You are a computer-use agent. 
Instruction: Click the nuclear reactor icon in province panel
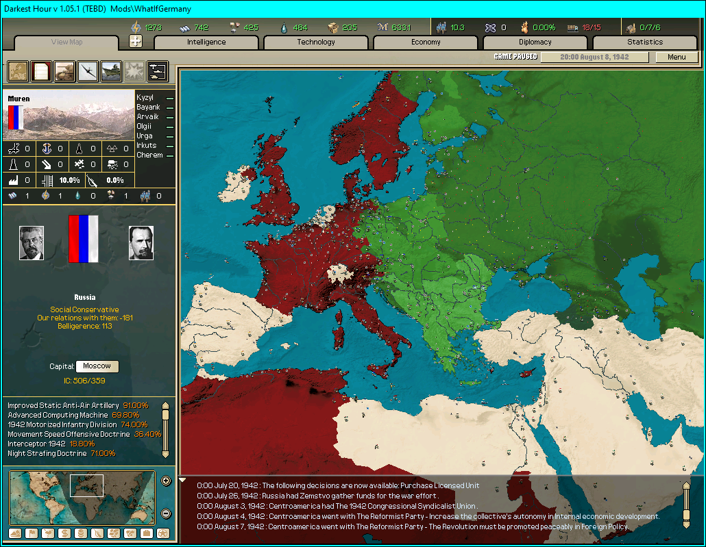(x=112, y=149)
